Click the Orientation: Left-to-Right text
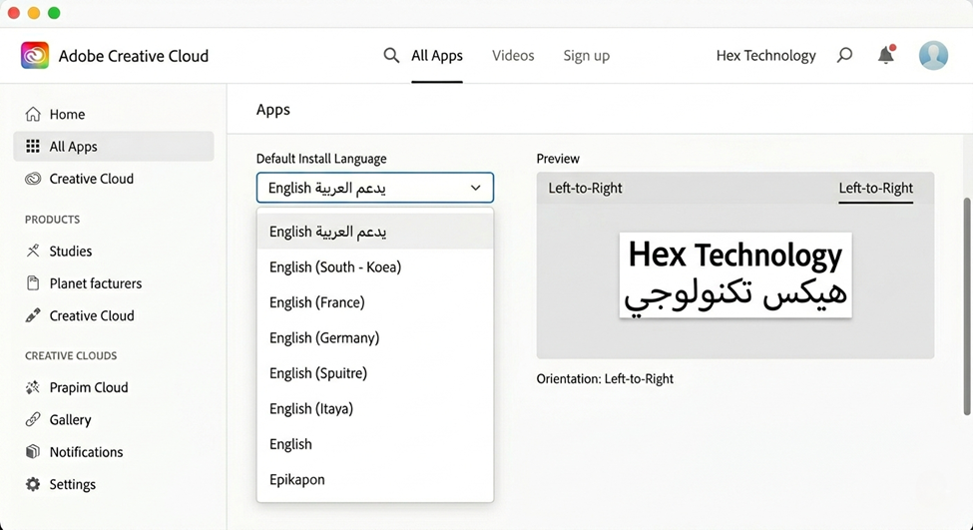The height and width of the screenshot is (530, 973). click(x=605, y=378)
